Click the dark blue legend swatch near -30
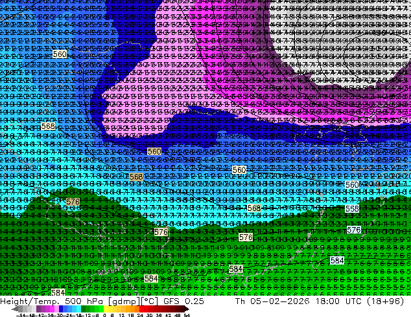 61,309
